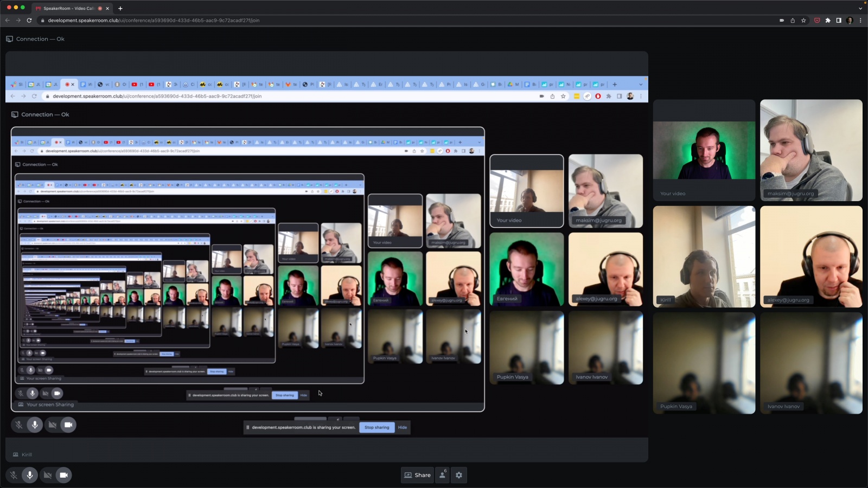The image size is (868, 488).
Task: Select the large maksim@jugru.org video tile
Action: pyautogui.click(x=811, y=150)
